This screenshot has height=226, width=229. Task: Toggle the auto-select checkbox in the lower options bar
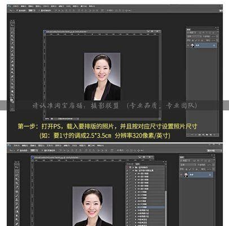(x=18, y=150)
